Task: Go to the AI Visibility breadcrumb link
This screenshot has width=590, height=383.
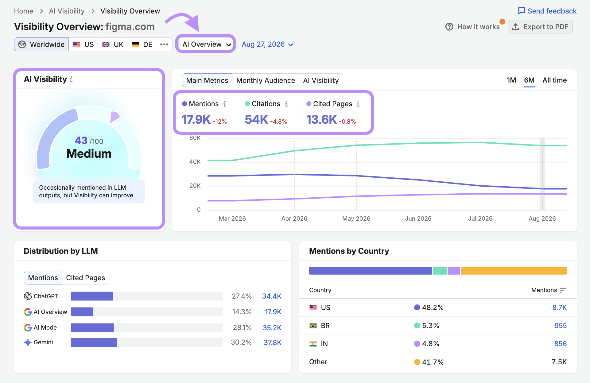Action: tap(67, 11)
